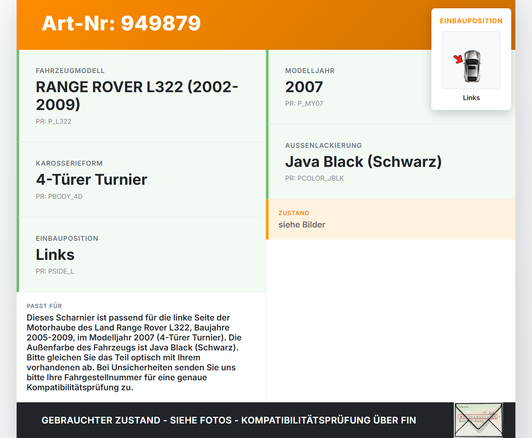Screen dimensions: 532x438
Task: Click the orange 'ZUSTAND' label
Action: (294, 213)
